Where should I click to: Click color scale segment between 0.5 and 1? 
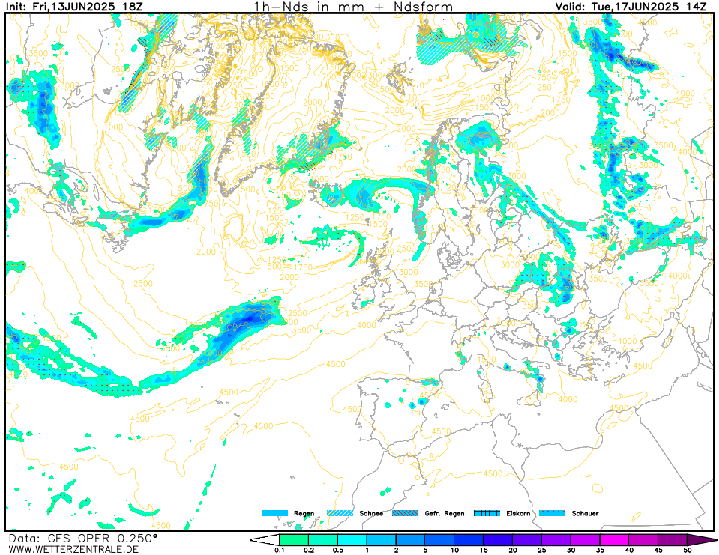click(352, 540)
